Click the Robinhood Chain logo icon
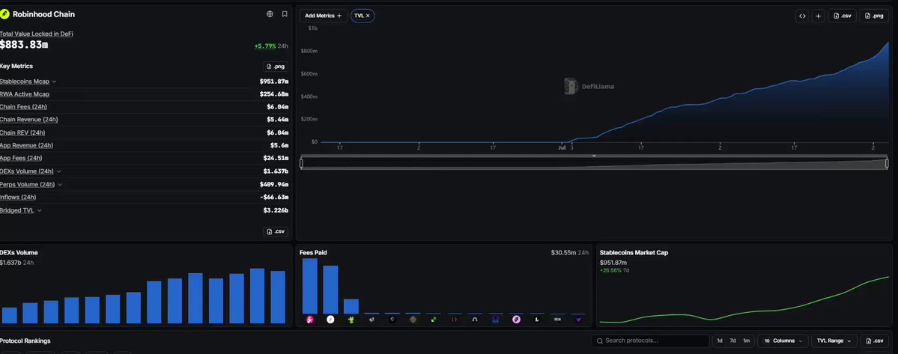Image resolution: width=898 pixels, height=354 pixels. pyautogui.click(x=4, y=14)
